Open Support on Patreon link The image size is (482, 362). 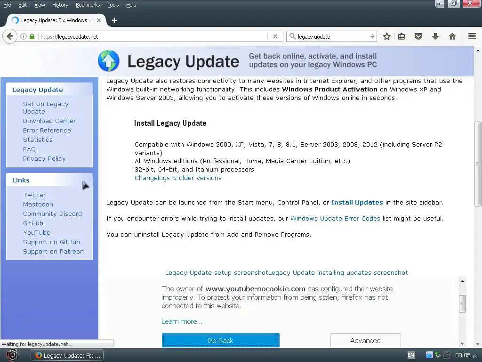pos(53,252)
